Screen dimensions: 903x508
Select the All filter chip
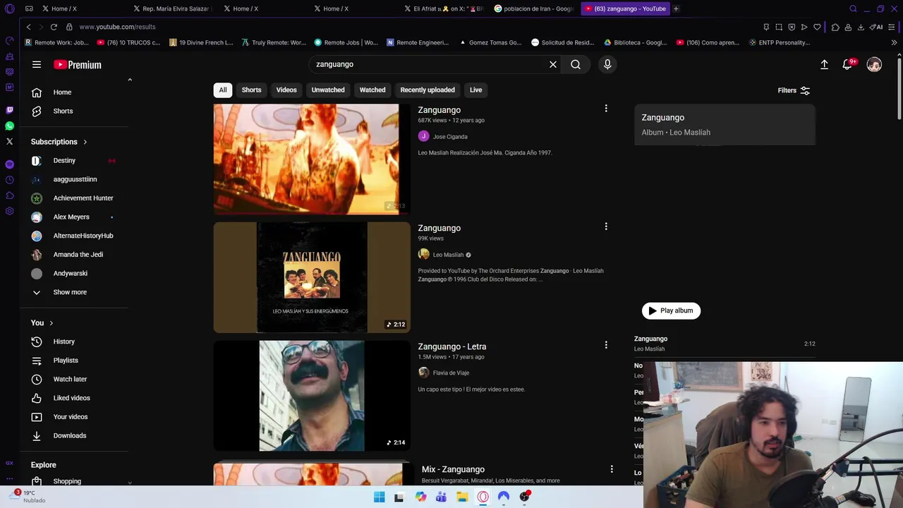coord(223,90)
